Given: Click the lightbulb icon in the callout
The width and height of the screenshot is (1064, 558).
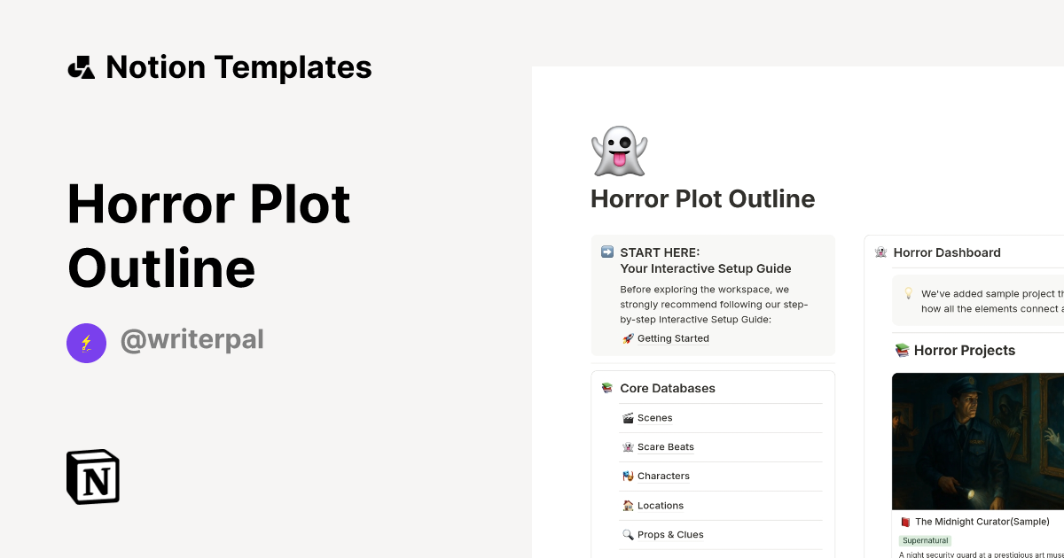Looking at the screenshot, I should click(908, 293).
